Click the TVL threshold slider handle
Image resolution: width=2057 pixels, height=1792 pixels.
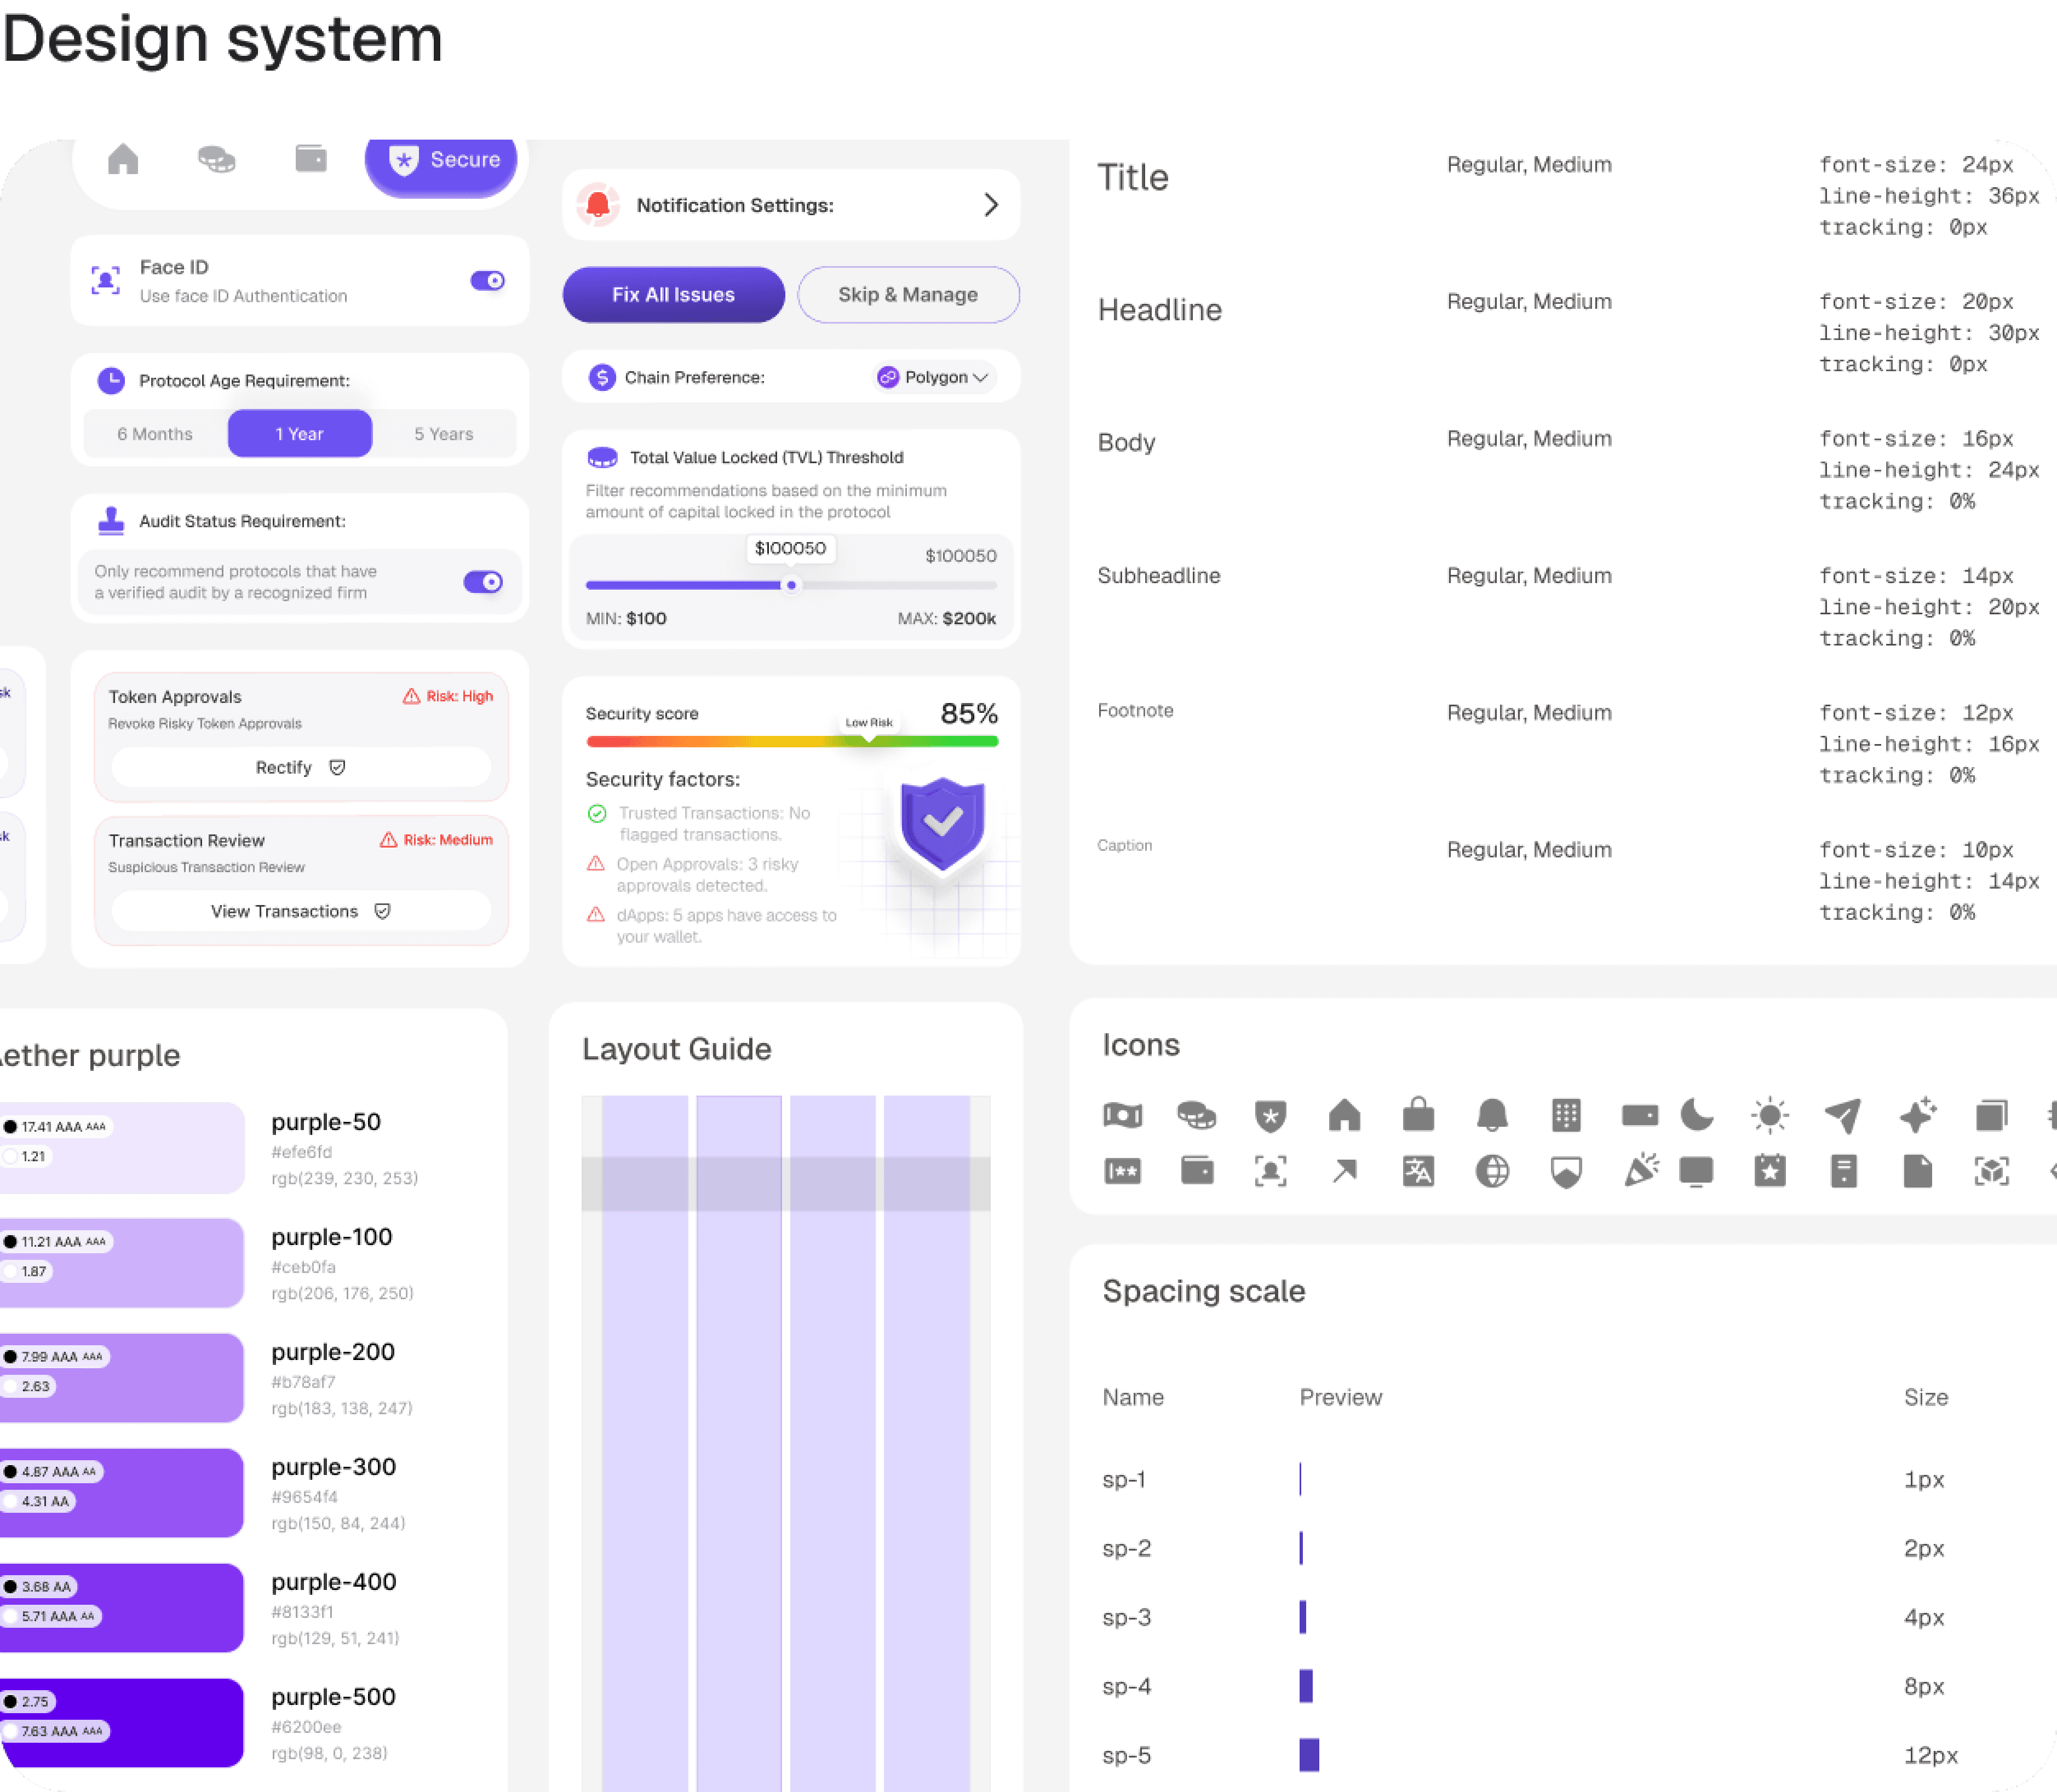point(791,585)
